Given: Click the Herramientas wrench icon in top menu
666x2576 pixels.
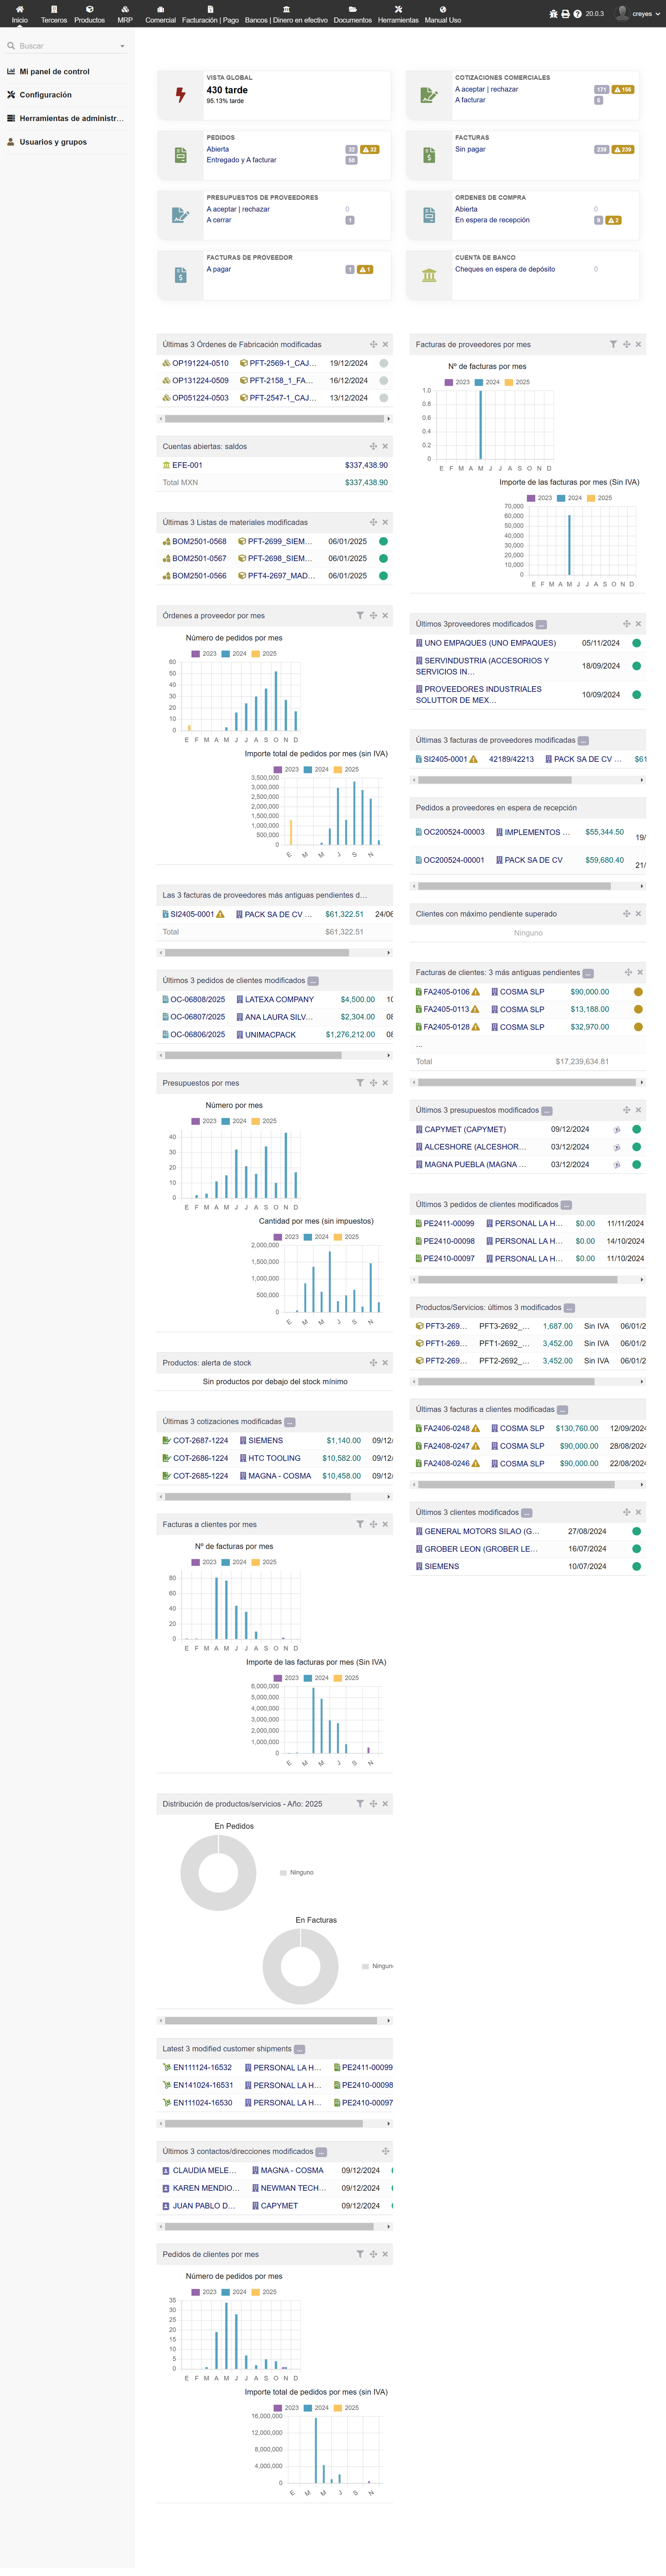Looking at the screenshot, I should [398, 9].
